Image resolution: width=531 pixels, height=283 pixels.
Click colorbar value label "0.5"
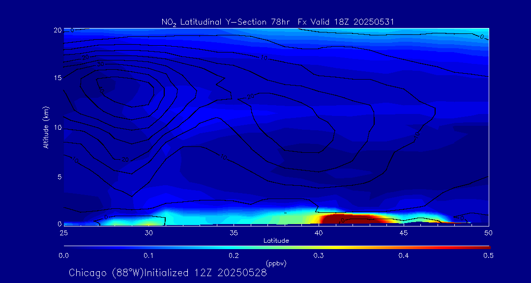(488, 255)
